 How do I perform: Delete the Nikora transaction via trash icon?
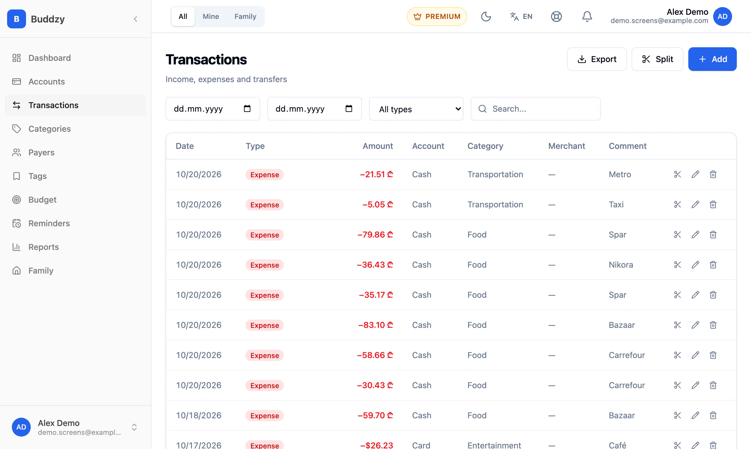click(x=713, y=265)
